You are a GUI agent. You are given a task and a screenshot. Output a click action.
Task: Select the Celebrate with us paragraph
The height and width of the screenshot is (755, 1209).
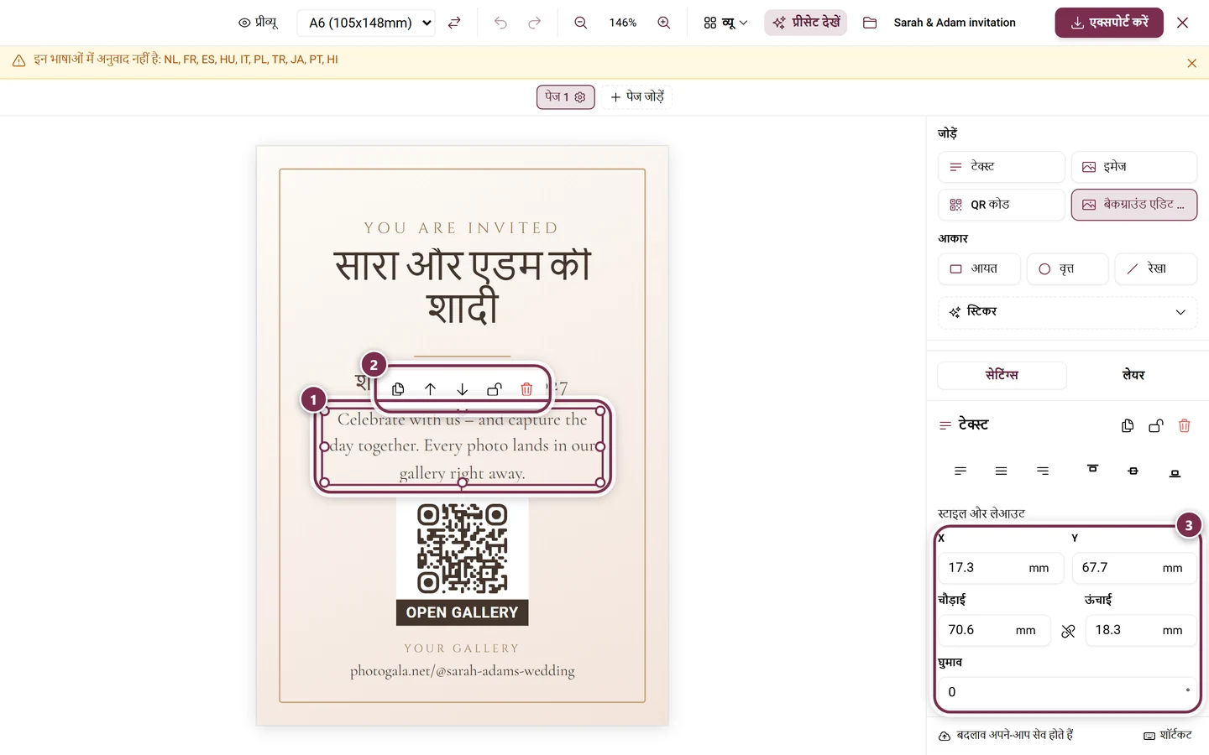tap(463, 446)
